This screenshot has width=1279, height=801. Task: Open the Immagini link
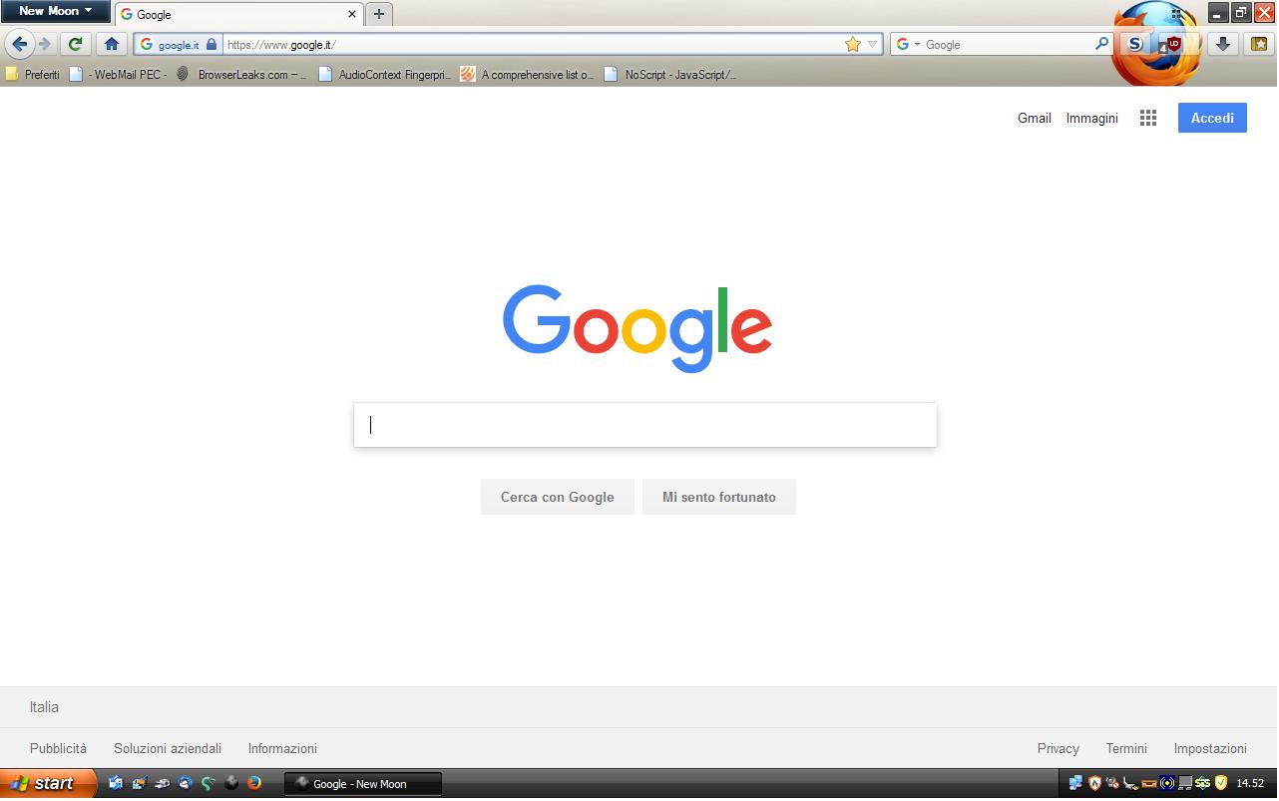1092,118
